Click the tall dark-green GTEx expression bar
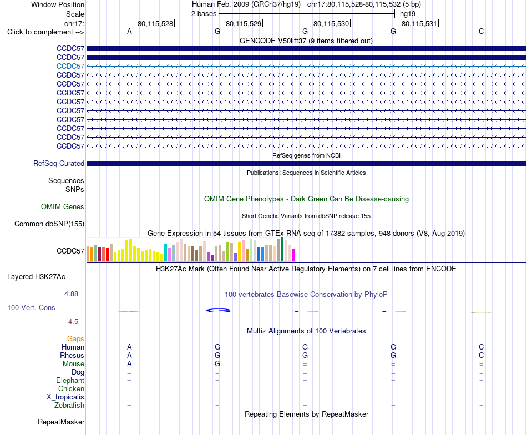The image size is (527, 435). [282, 250]
